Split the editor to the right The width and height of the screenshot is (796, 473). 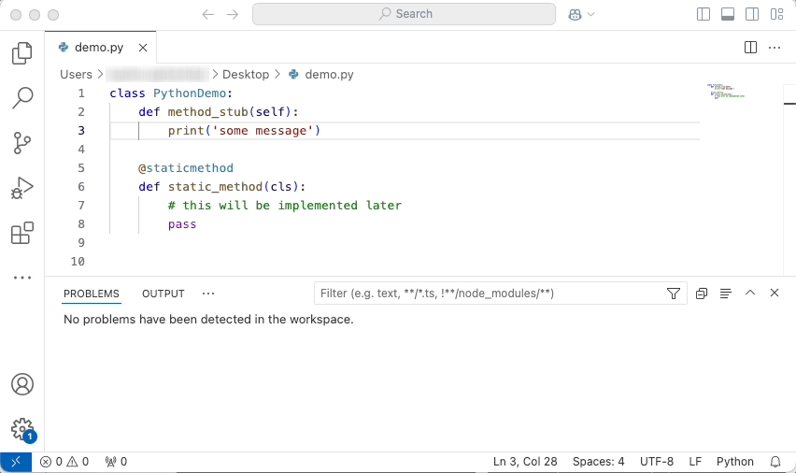point(750,47)
